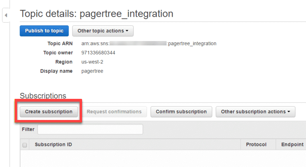Click the Request confirmations button
The width and height of the screenshot is (306, 167).
click(x=114, y=112)
